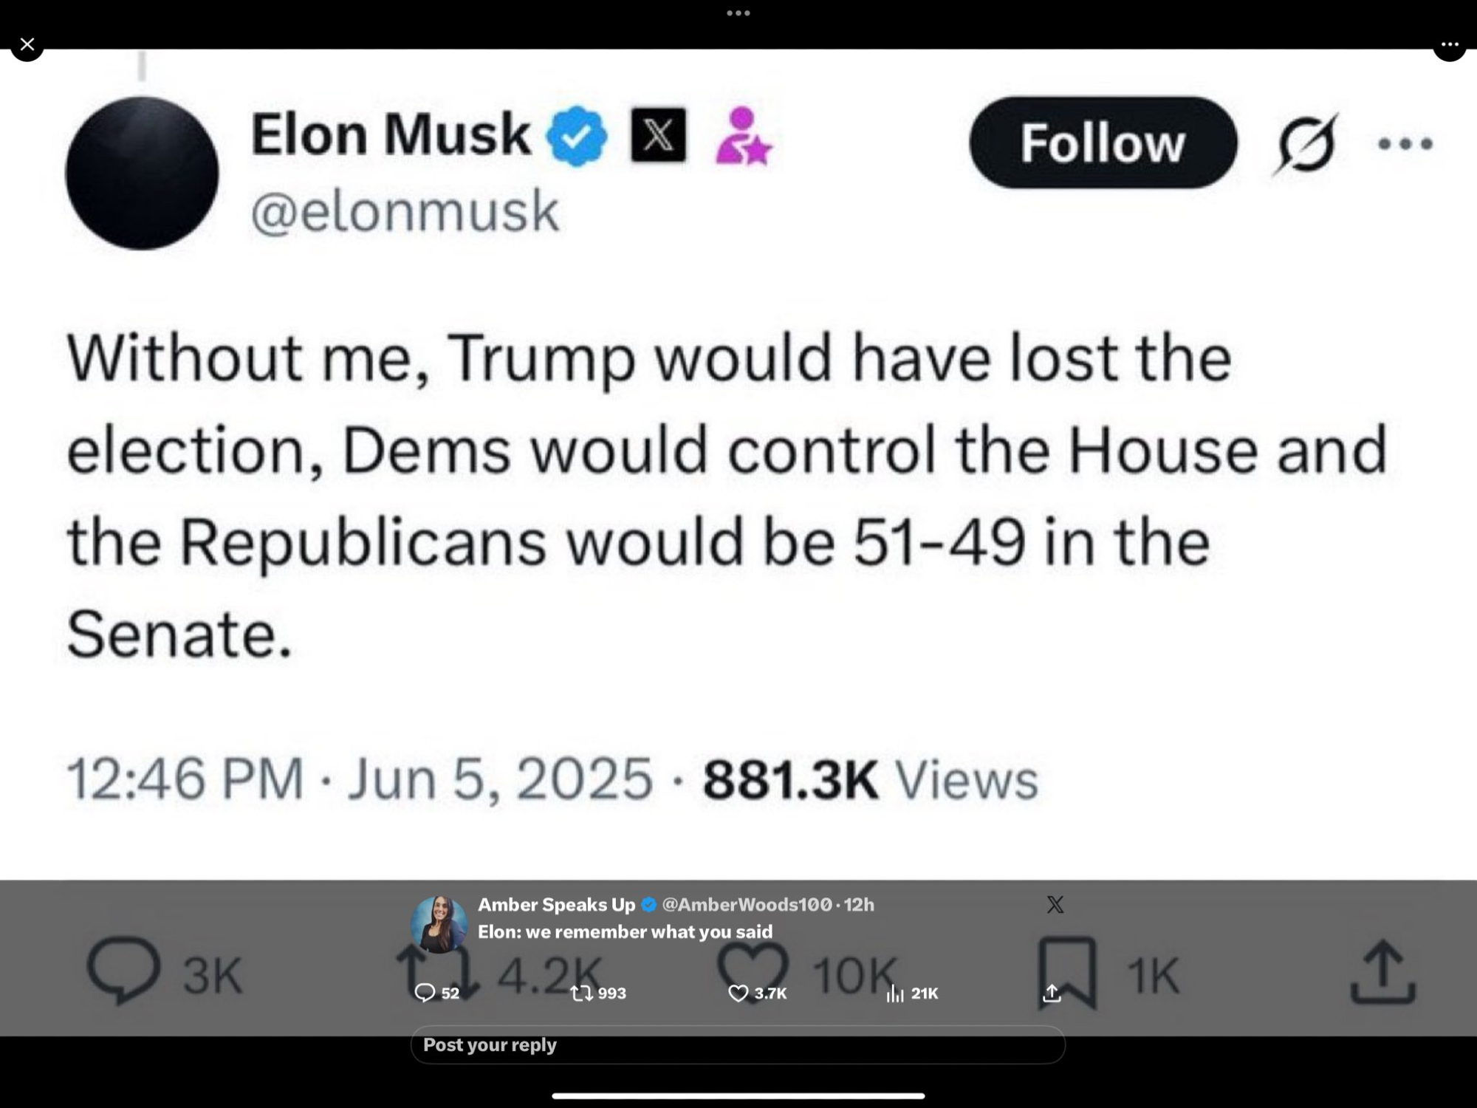
Task: Open Amber Speaks Up's profile picture
Action: coord(439,924)
